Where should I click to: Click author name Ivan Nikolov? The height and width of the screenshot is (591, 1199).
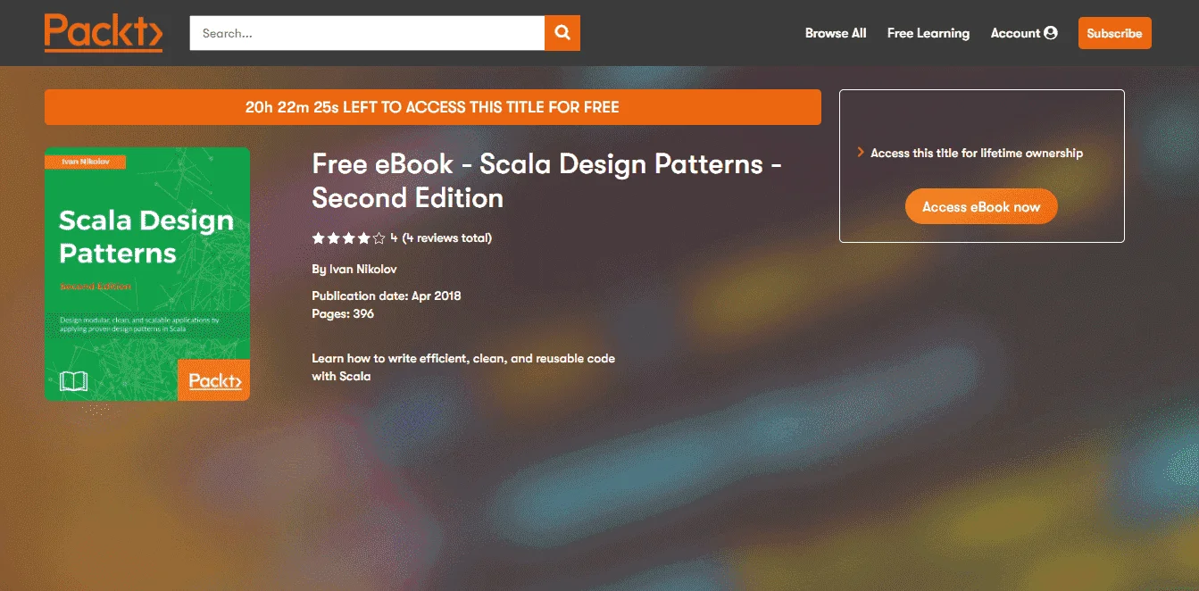(x=363, y=269)
